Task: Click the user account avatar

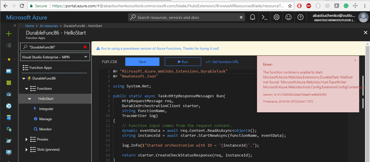Action: 363,17
